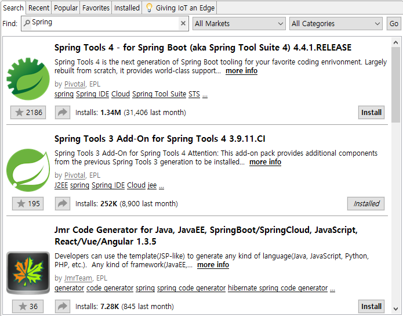This screenshot has height=316, width=403.
Task: Click share arrow for Jmr Code Generator
Action: [x=63, y=306]
